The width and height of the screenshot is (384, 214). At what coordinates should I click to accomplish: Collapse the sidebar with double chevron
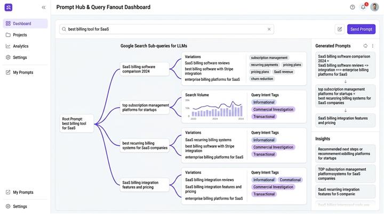44,7
